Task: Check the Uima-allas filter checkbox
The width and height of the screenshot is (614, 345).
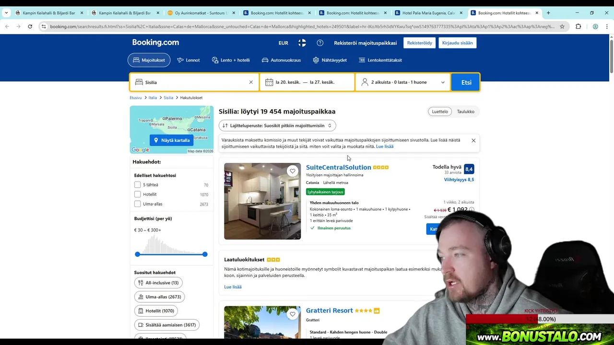Action: coord(138,204)
